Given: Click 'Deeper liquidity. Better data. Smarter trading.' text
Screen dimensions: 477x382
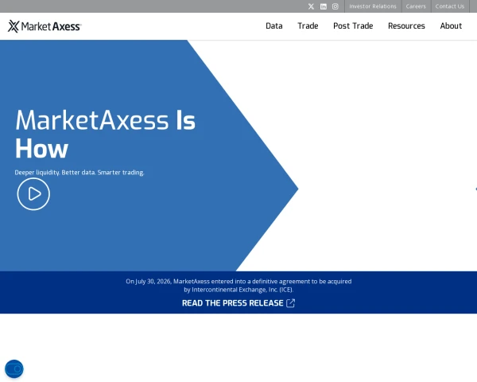Looking at the screenshot, I should click(79, 173).
